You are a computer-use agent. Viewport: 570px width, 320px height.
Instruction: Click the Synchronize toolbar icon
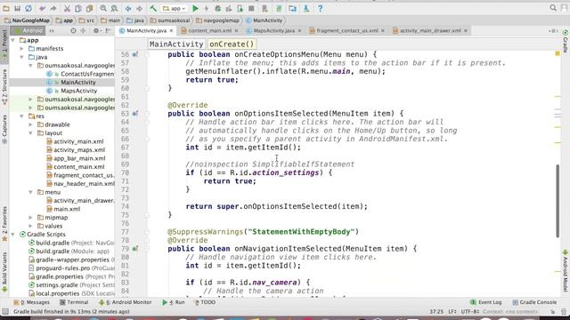pyautogui.click(x=28, y=8)
